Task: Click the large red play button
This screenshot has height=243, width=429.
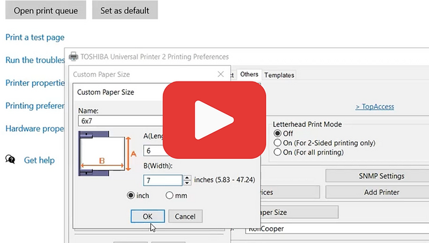Action: pyautogui.click(x=214, y=120)
